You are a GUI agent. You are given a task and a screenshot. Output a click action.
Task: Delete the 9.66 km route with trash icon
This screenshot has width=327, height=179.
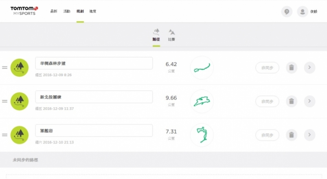pyautogui.click(x=291, y=101)
